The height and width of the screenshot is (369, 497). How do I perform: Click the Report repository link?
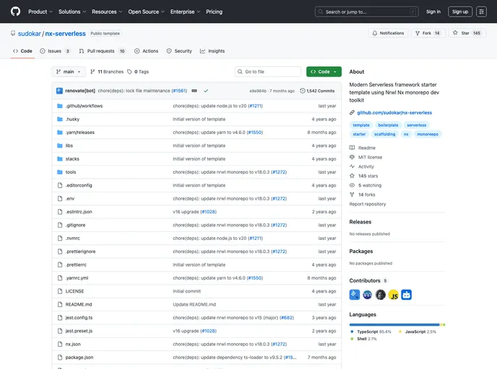click(368, 204)
